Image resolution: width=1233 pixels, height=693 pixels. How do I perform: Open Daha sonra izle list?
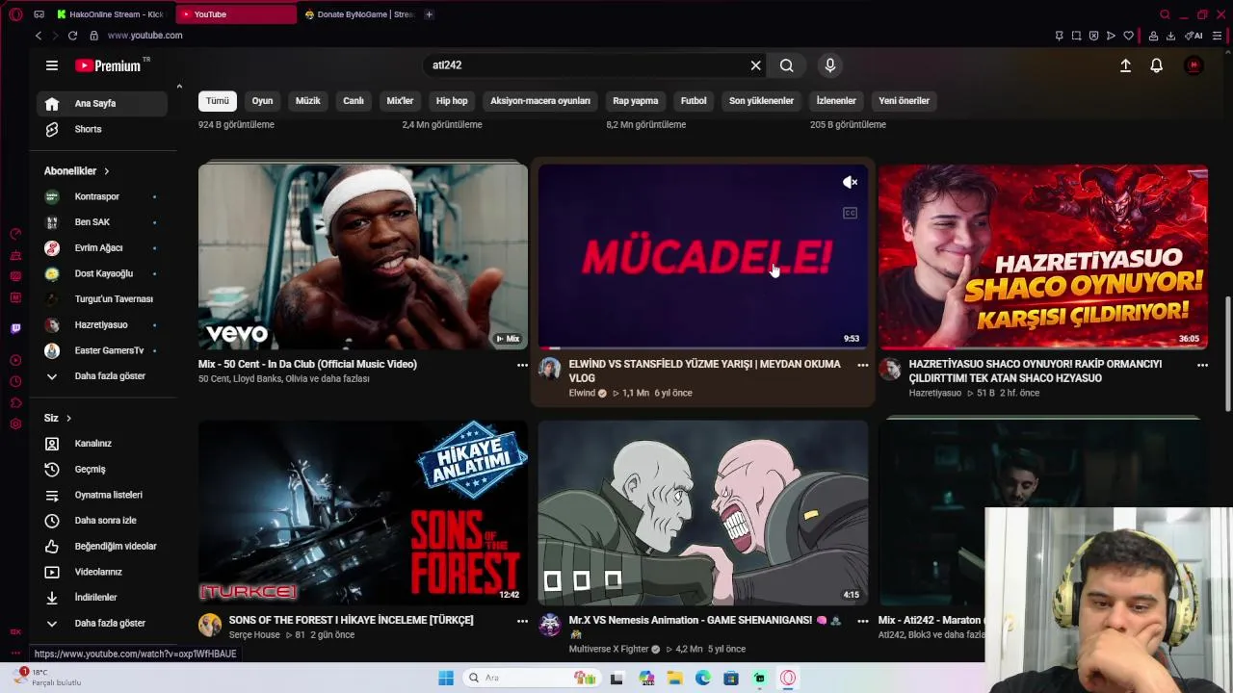(102, 521)
